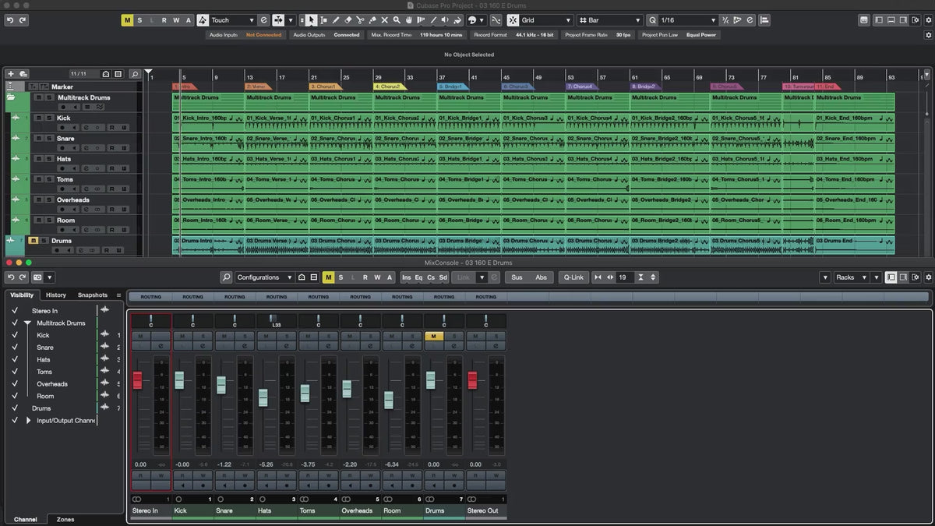Click the Hats channel volume fader
The width and height of the screenshot is (935, 526).
pyautogui.click(x=263, y=397)
